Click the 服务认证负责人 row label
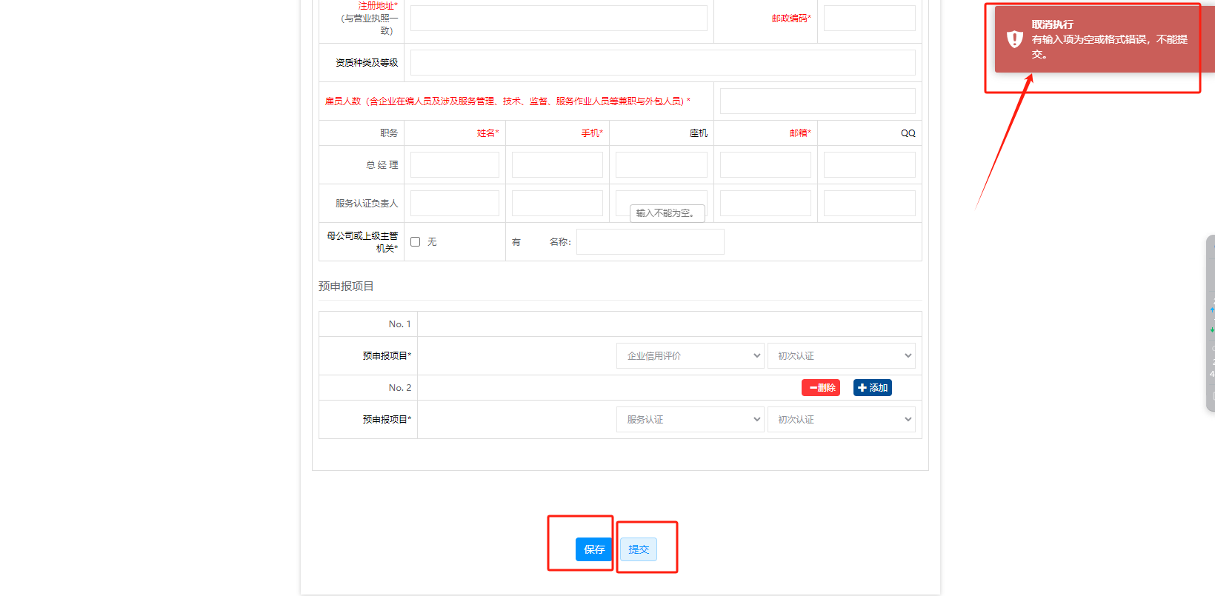The height and width of the screenshot is (596, 1215). click(x=367, y=204)
